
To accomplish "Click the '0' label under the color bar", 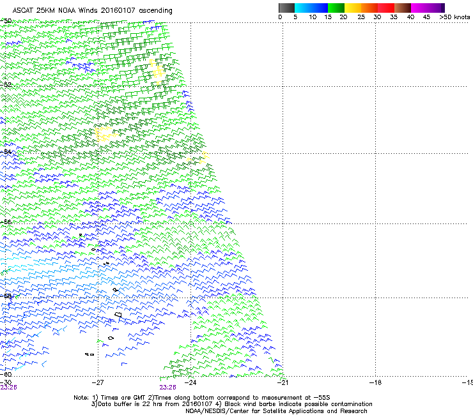I will pyautogui.click(x=280, y=17).
